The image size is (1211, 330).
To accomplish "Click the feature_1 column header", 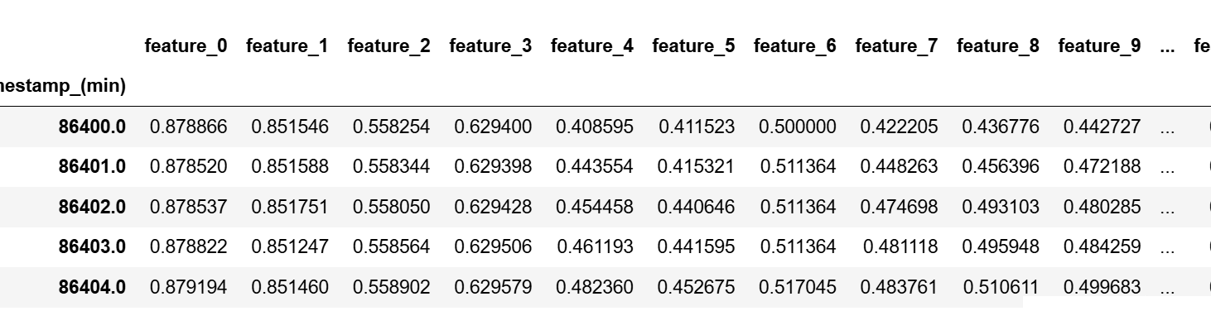I will (287, 46).
